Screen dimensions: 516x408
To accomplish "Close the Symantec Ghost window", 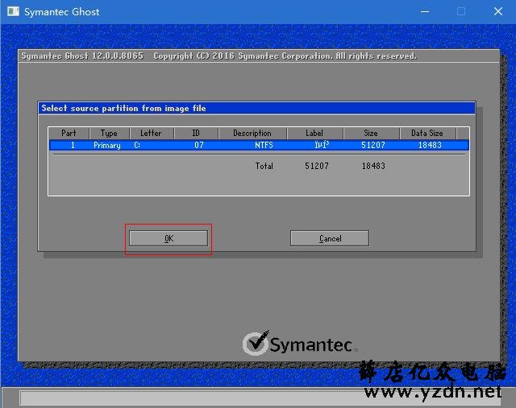I will (x=498, y=12).
